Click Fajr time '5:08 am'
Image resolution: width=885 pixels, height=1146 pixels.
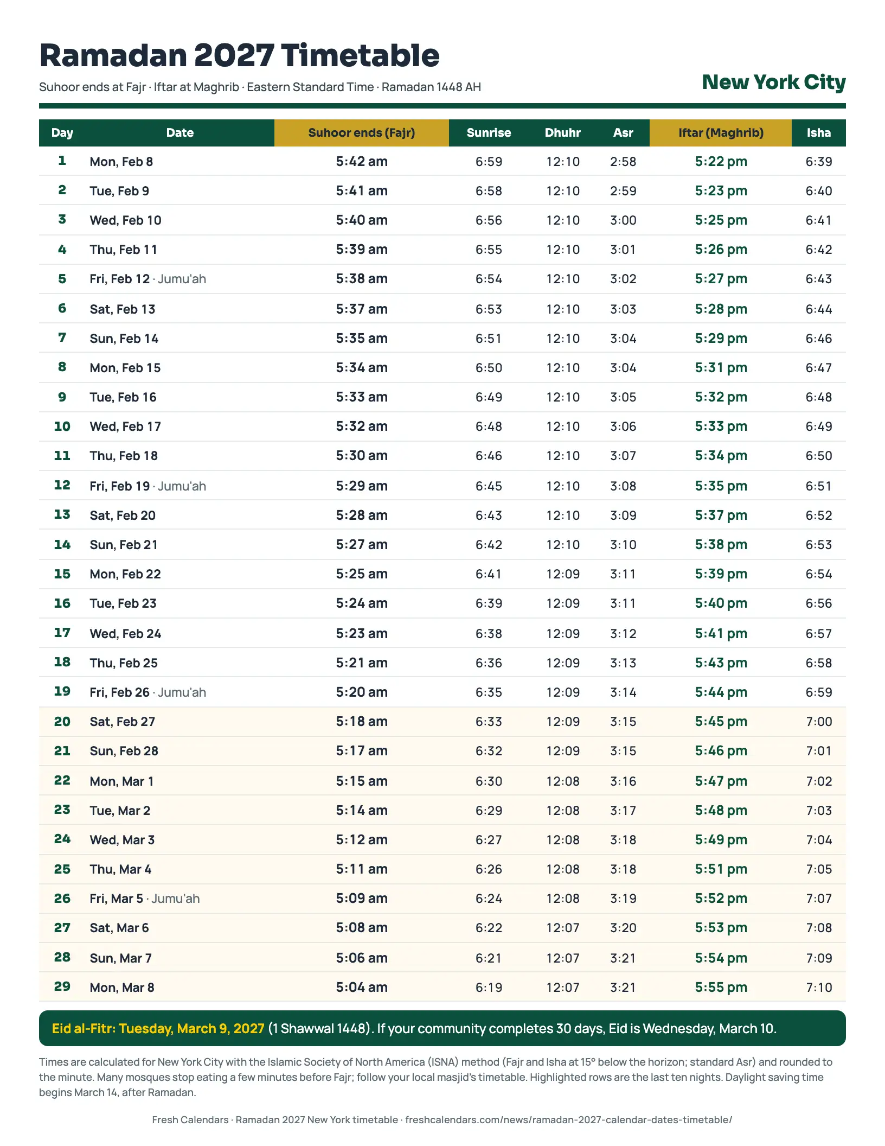point(362,928)
